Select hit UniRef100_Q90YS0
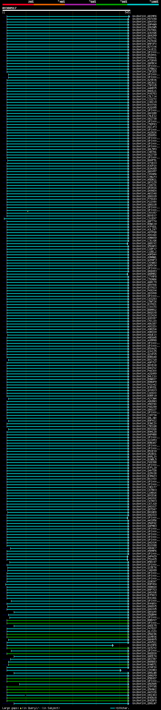The width and height of the screenshot is (161, 710). [x=144, y=22]
